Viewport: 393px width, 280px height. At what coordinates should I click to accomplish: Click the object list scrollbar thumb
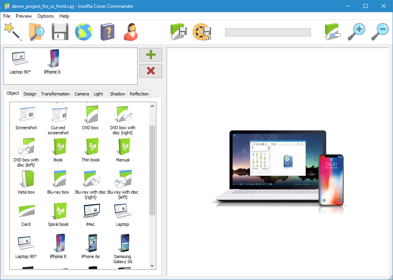tap(152, 170)
